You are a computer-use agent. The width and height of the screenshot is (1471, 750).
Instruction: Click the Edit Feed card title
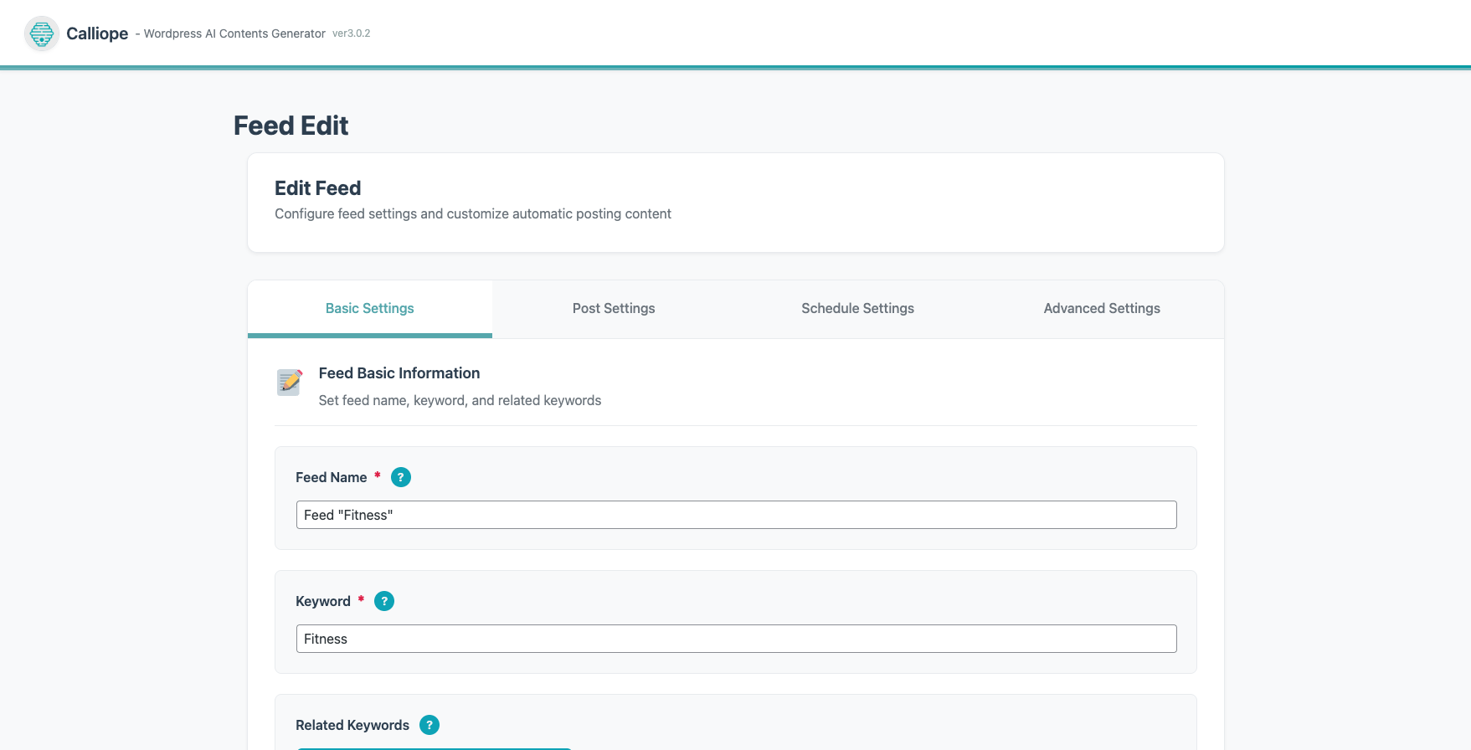pos(317,188)
